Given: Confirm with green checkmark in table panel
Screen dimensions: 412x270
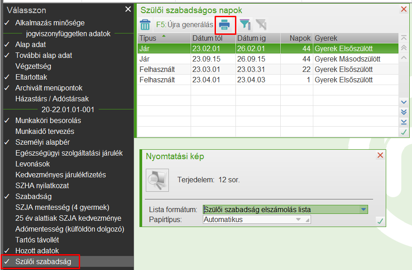Looking at the screenshot, I should [x=404, y=132].
